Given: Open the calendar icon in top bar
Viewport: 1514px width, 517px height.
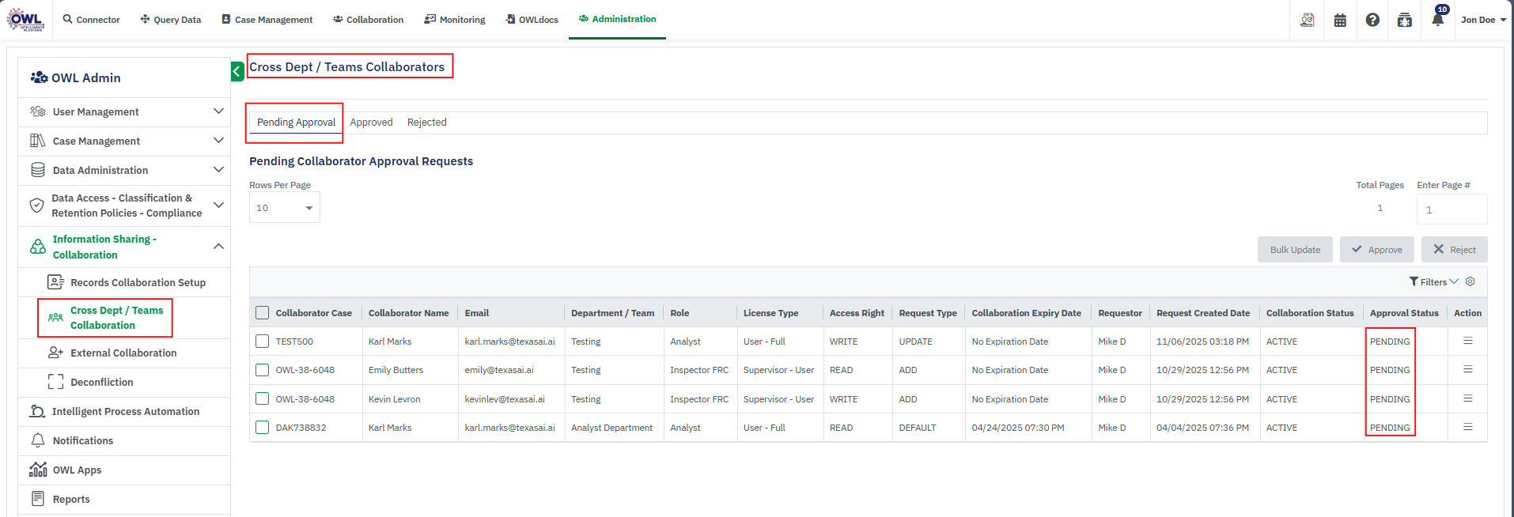Looking at the screenshot, I should [x=1340, y=20].
